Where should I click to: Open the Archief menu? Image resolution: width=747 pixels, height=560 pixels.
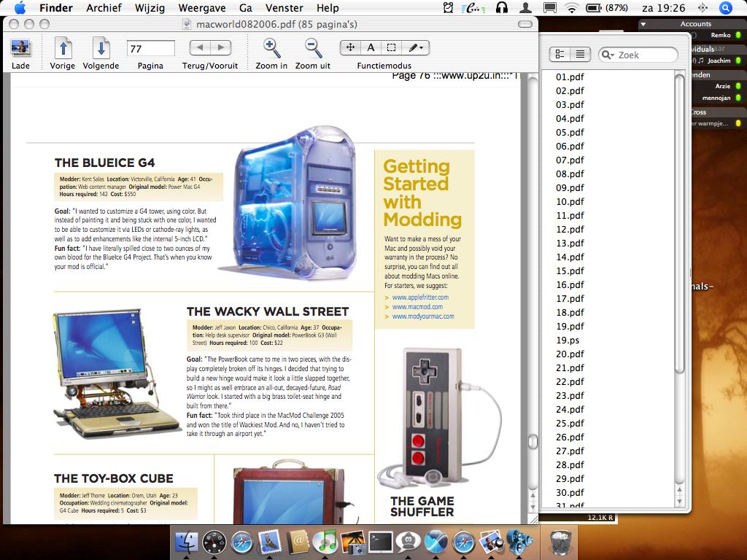(x=104, y=8)
